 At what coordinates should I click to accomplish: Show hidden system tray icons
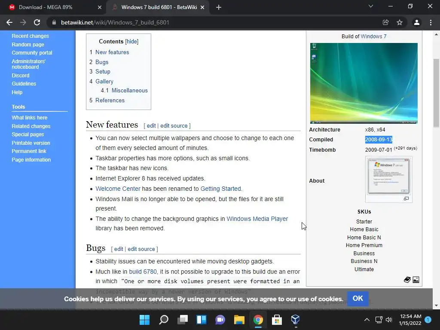tap(367, 320)
